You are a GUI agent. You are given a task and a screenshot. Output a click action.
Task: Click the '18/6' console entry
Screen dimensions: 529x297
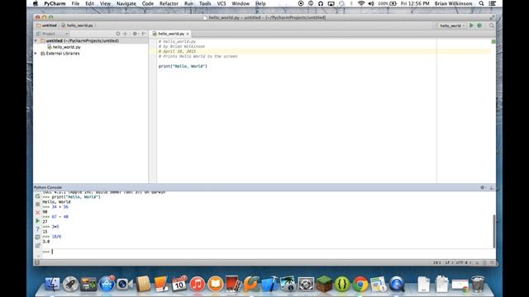[56, 237]
